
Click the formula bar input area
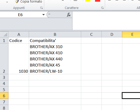pos(106,21)
